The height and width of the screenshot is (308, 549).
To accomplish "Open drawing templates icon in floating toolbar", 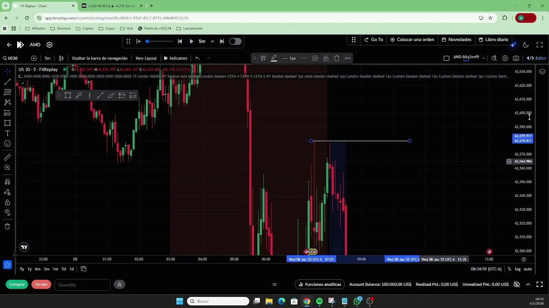I will pos(263,58).
